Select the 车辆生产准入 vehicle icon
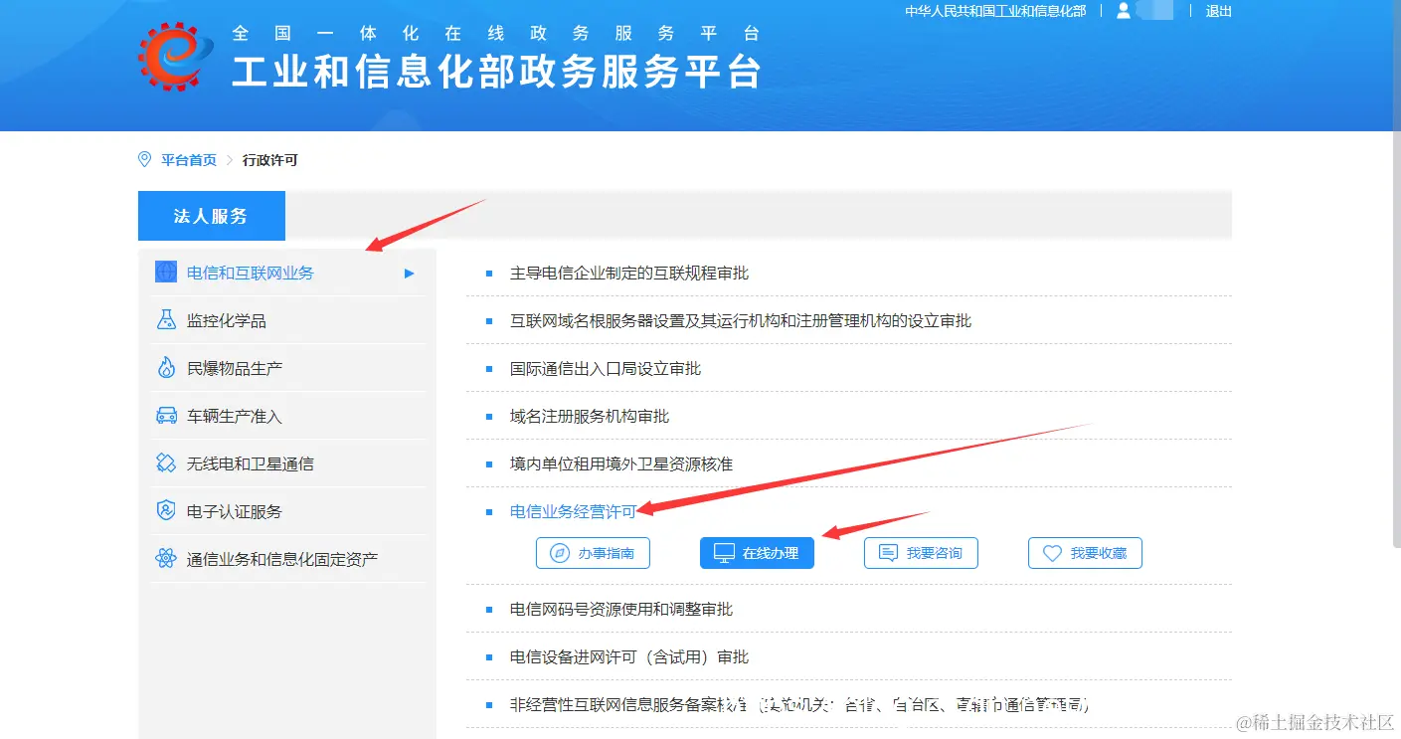 pyautogui.click(x=166, y=415)
